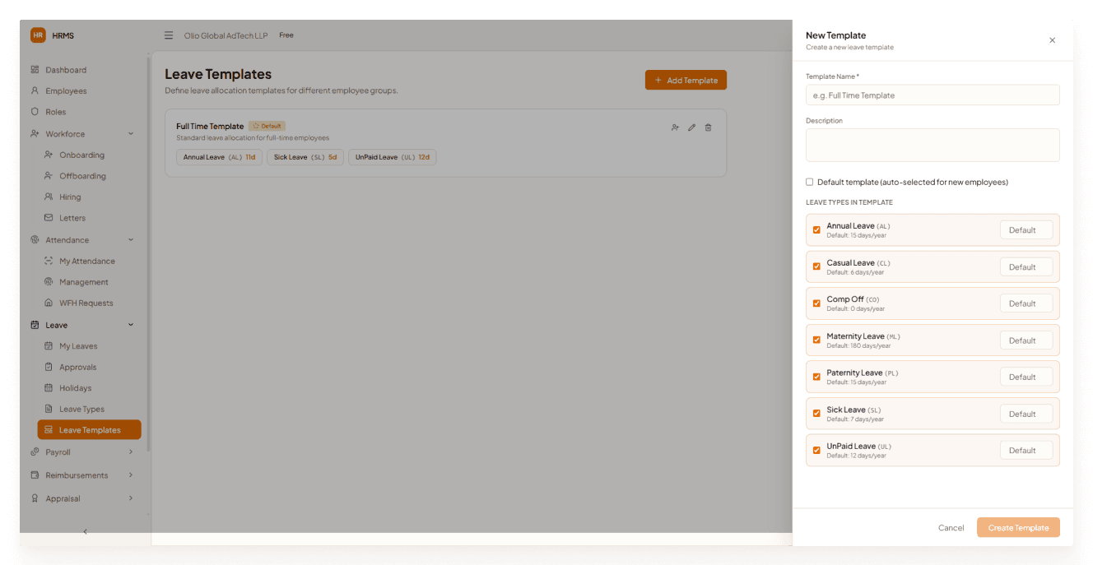Uncheck the Maternity Leave checkbox
Viewport: 1093px width, 565px height.
click(x=816, y=340)
